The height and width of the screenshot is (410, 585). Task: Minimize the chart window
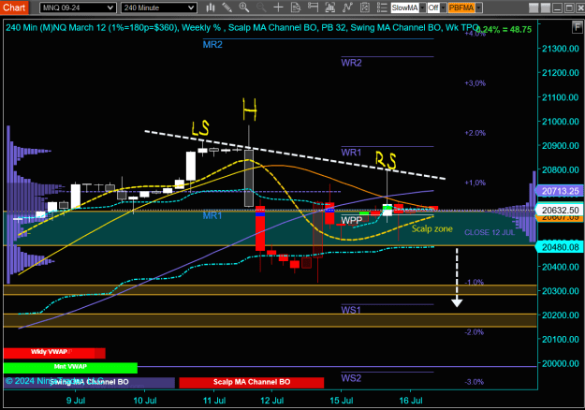point(558,7)
